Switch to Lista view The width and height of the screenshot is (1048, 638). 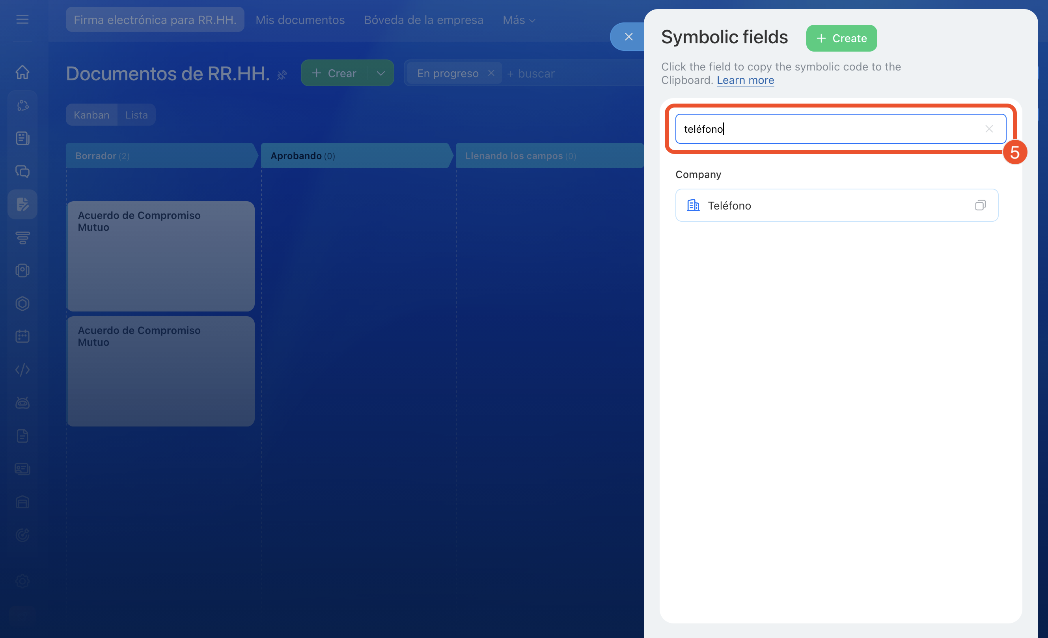click(x=136, y=115)
